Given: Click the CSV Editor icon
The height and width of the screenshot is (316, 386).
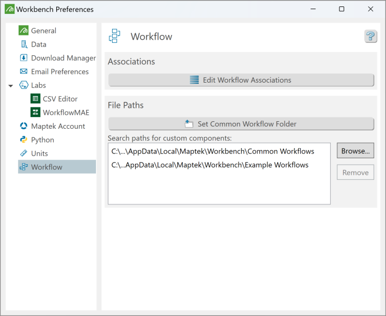Looking at the screenshot, I should point(35,99).
